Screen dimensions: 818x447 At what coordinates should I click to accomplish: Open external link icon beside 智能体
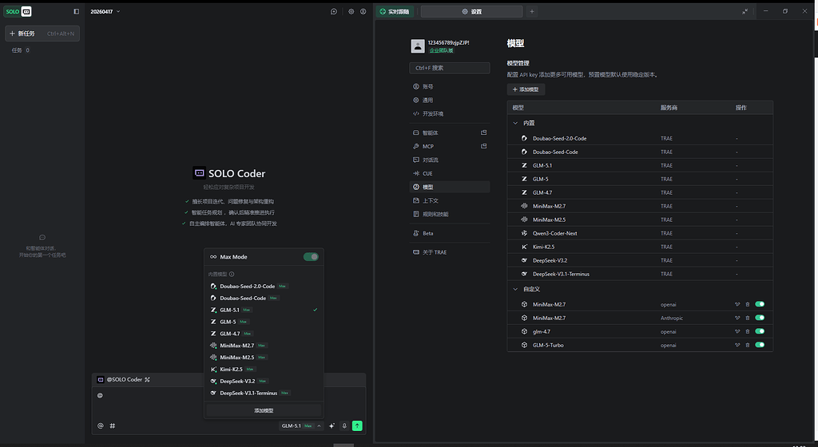click(x=483, y=133)
